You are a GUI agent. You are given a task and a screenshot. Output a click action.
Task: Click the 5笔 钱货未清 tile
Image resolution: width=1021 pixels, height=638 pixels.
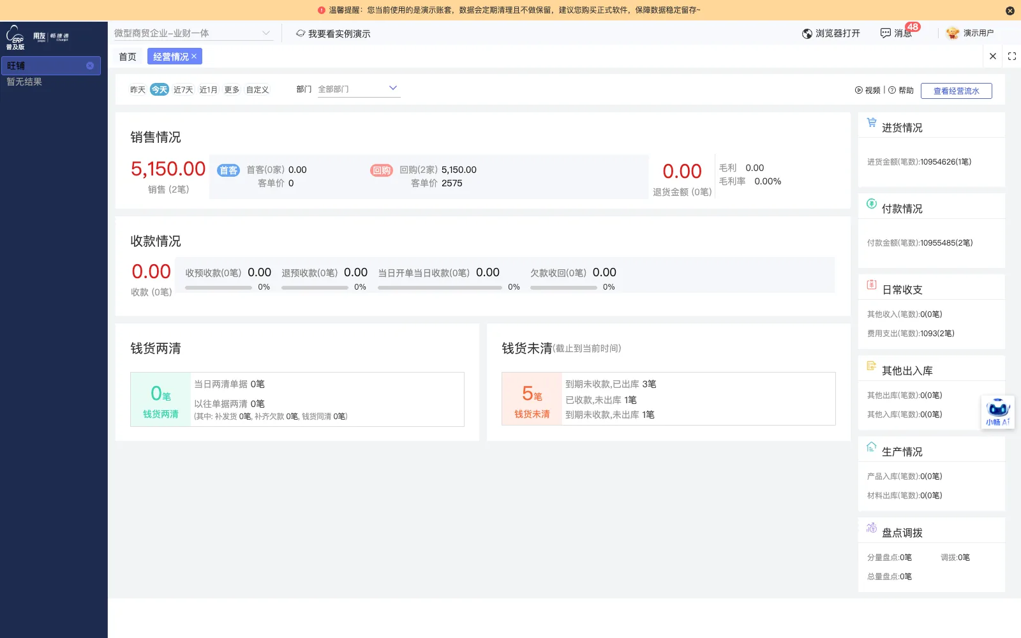pos(532,399)
